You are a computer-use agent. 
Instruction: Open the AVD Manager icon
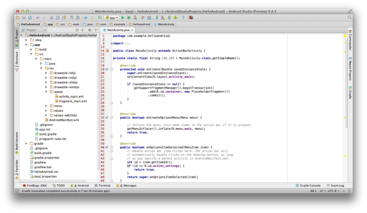click(163, 17)
